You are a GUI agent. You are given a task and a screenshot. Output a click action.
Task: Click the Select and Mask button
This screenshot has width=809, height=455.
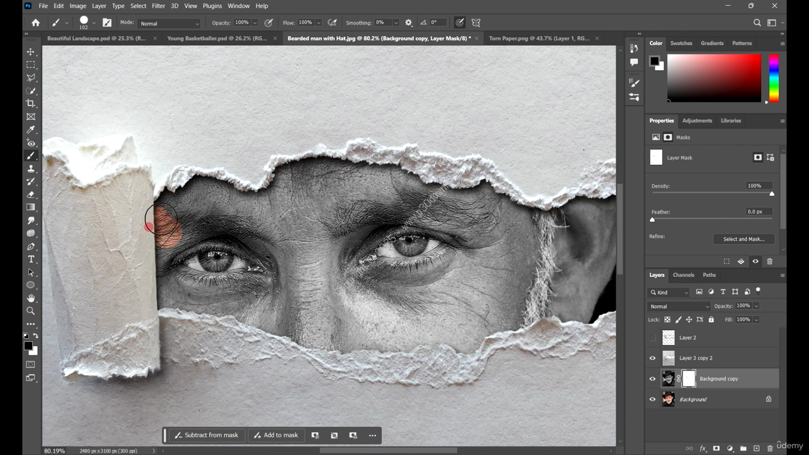click(x=743, y=239)
